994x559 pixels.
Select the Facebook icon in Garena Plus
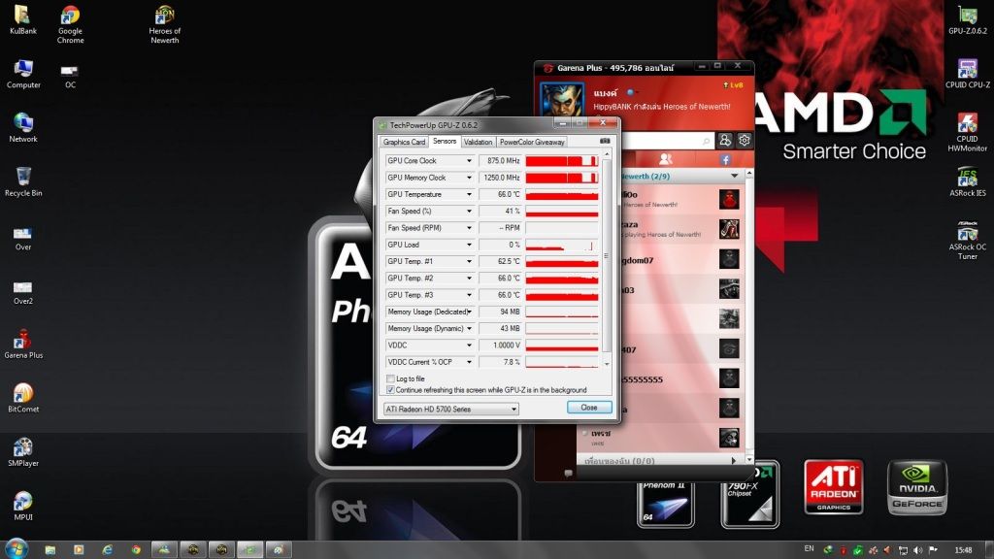(x=724, y=159)
